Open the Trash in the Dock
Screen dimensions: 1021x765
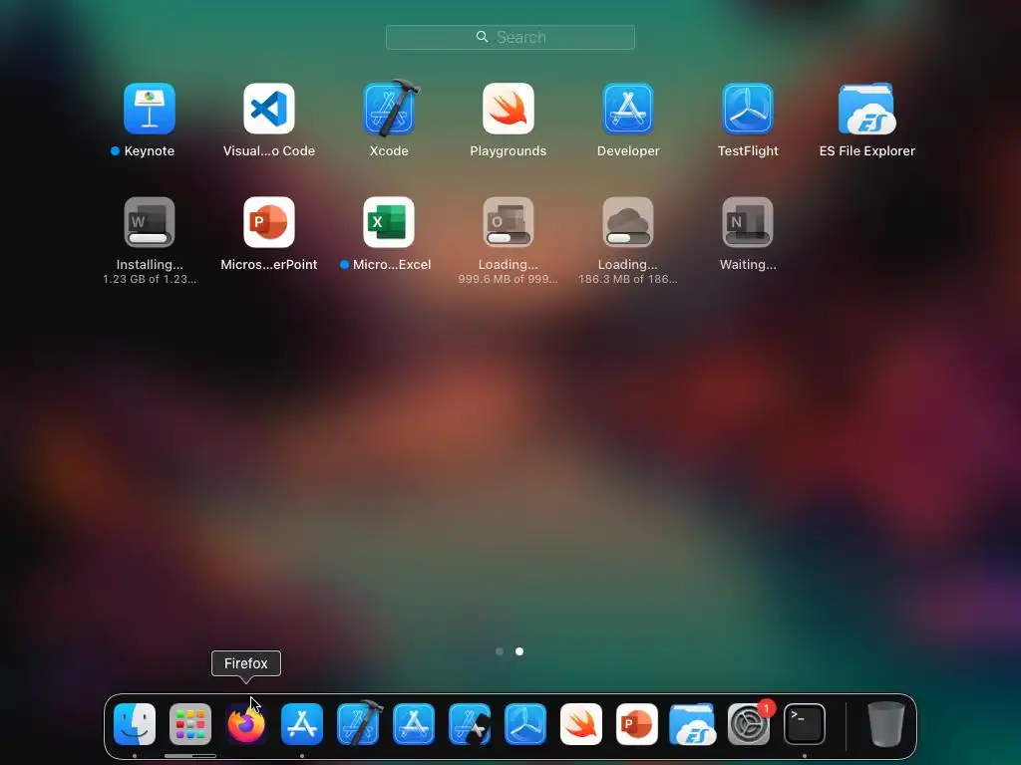pos(886,724)
